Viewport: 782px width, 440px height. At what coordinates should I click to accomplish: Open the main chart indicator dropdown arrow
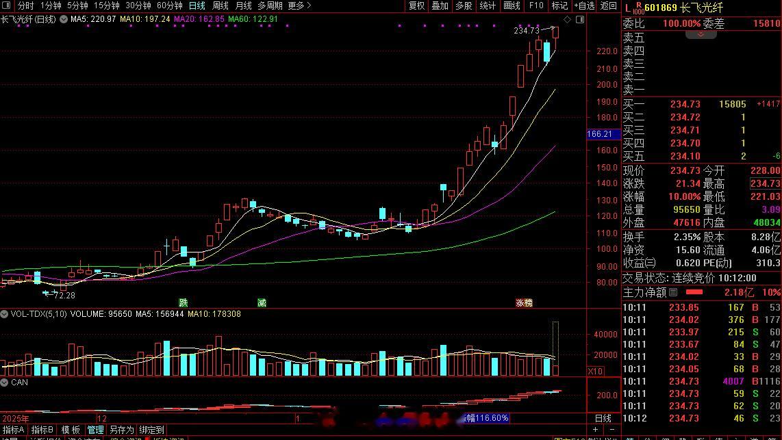point(64,19)
